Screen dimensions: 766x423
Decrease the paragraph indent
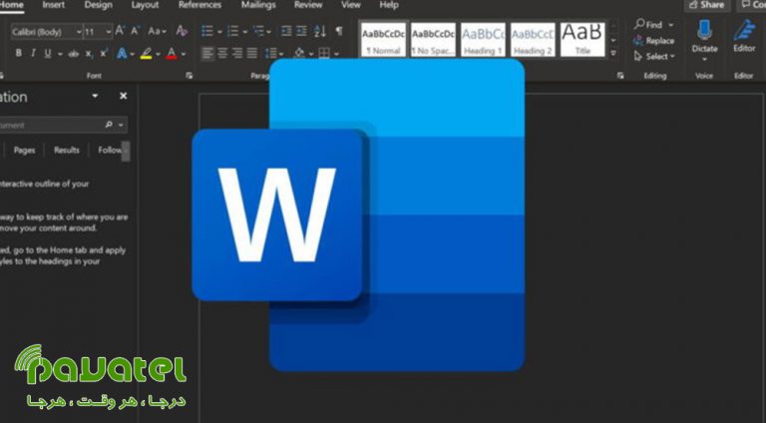pos(286,31)
